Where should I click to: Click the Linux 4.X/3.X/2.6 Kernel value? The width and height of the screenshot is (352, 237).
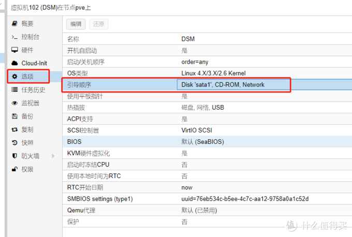pos(213,73)
